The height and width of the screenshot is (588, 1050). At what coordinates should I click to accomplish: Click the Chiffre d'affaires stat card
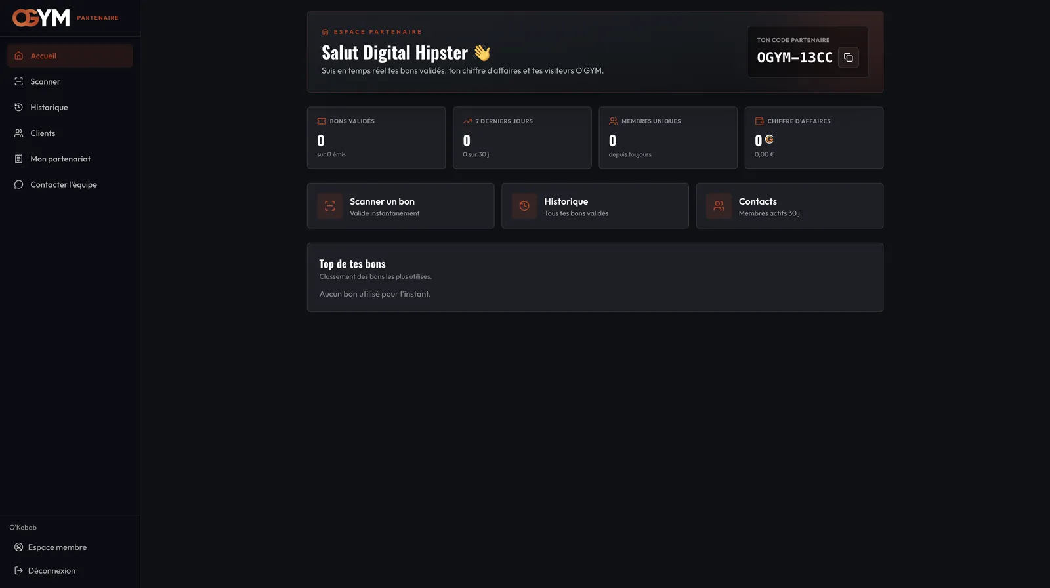pyautogui.click(x=814, y=138)
